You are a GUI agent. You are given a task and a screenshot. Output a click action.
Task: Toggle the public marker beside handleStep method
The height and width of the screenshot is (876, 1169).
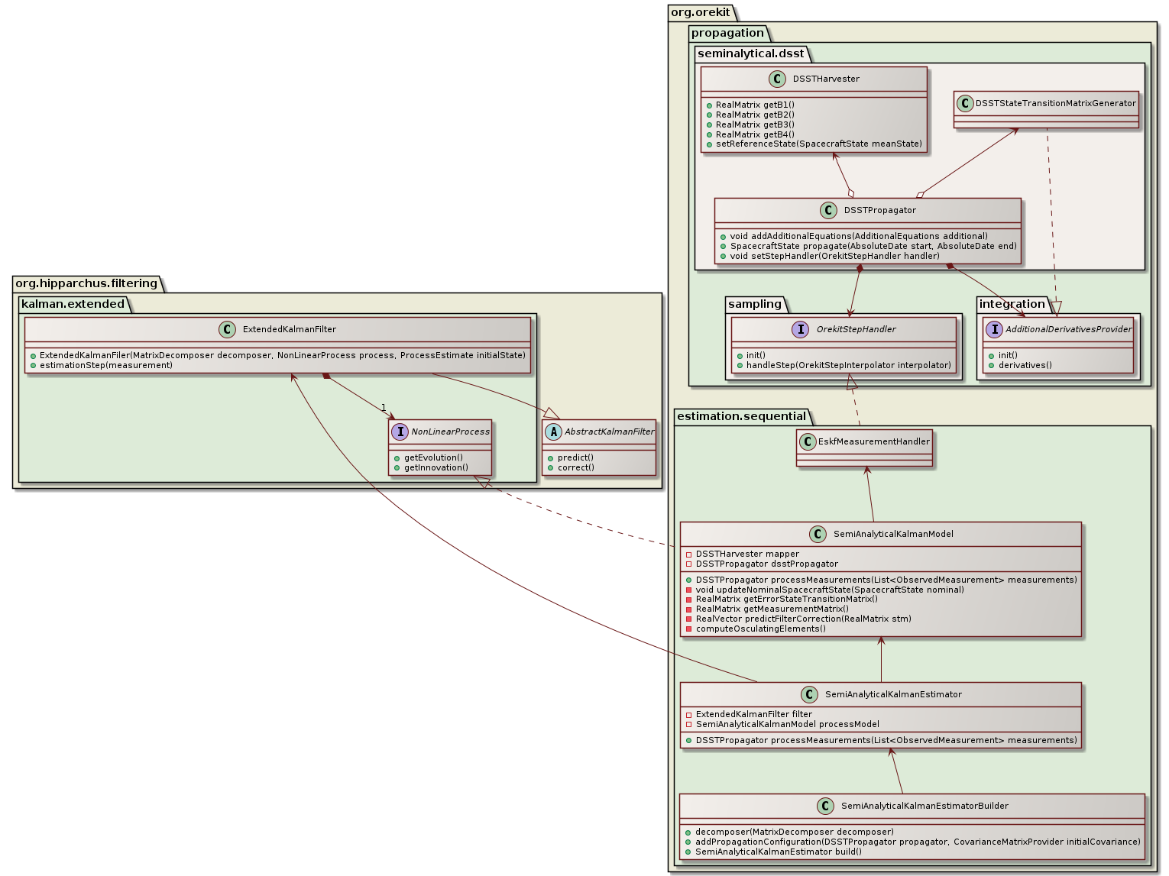(740, 365)
